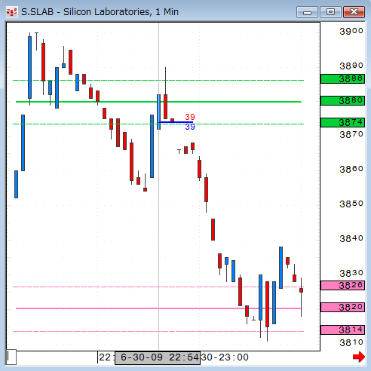Screen dimensions: 371x371
Task: Select the 3886 green price marker
Action: click(342, 79)
